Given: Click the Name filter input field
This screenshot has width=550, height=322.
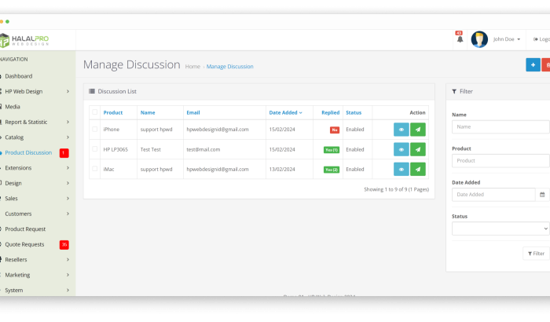Looking at the screenshot, I should pyautogui.click(x=500, y=126).
